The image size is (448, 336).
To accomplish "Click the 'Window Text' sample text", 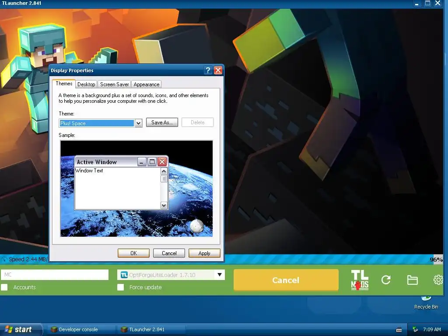I will coord(89,171).
